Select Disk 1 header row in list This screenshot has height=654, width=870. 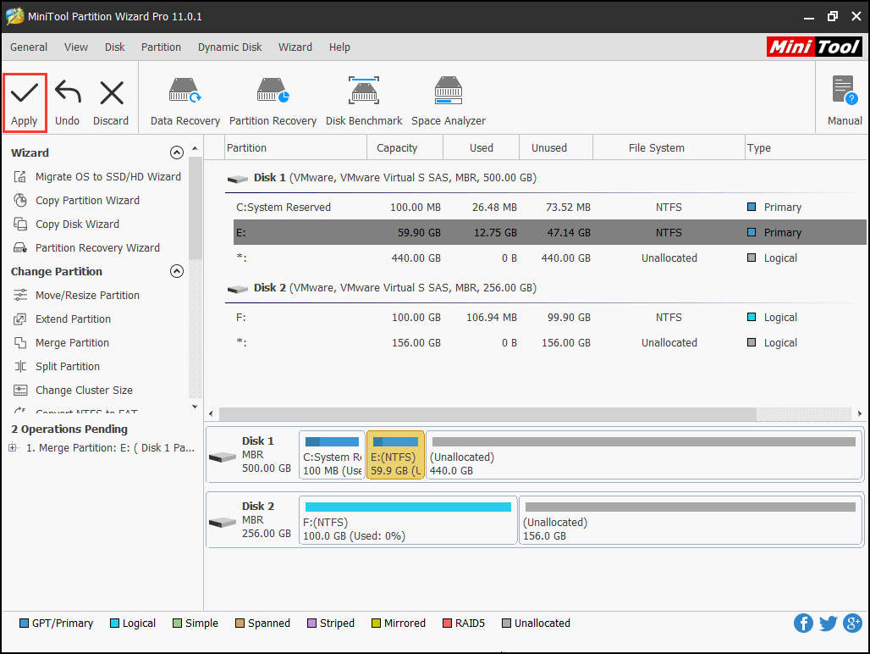click(x=546, y=178)
